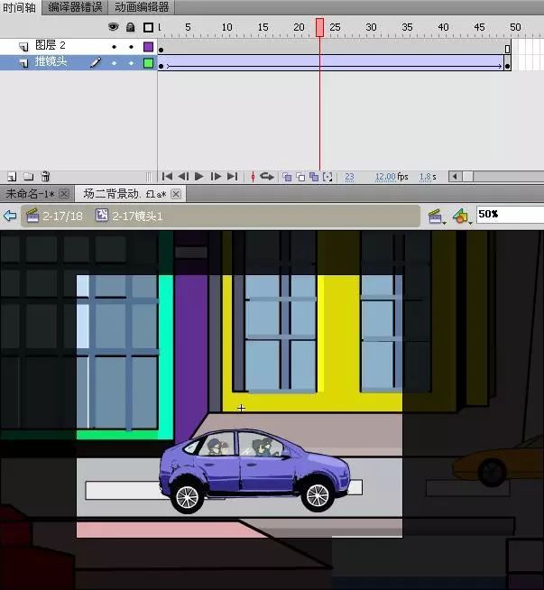Toggle outline view for all layers
Screen dimensions: 544x590
coord(148,27)
